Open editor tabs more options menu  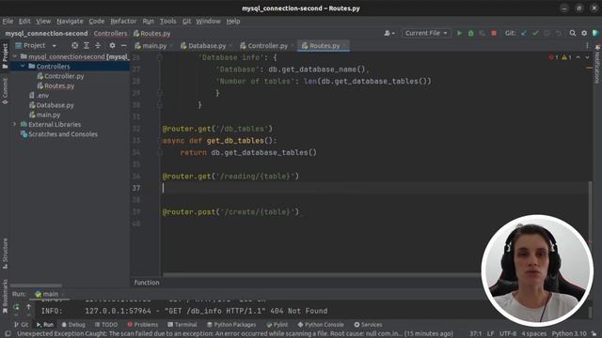tap(587, 46)
